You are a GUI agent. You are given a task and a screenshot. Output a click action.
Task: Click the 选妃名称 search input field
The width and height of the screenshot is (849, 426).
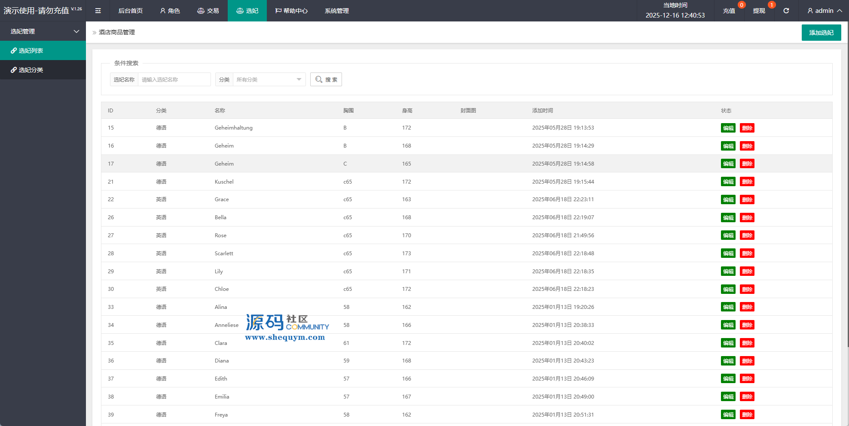tap(174, 79)
